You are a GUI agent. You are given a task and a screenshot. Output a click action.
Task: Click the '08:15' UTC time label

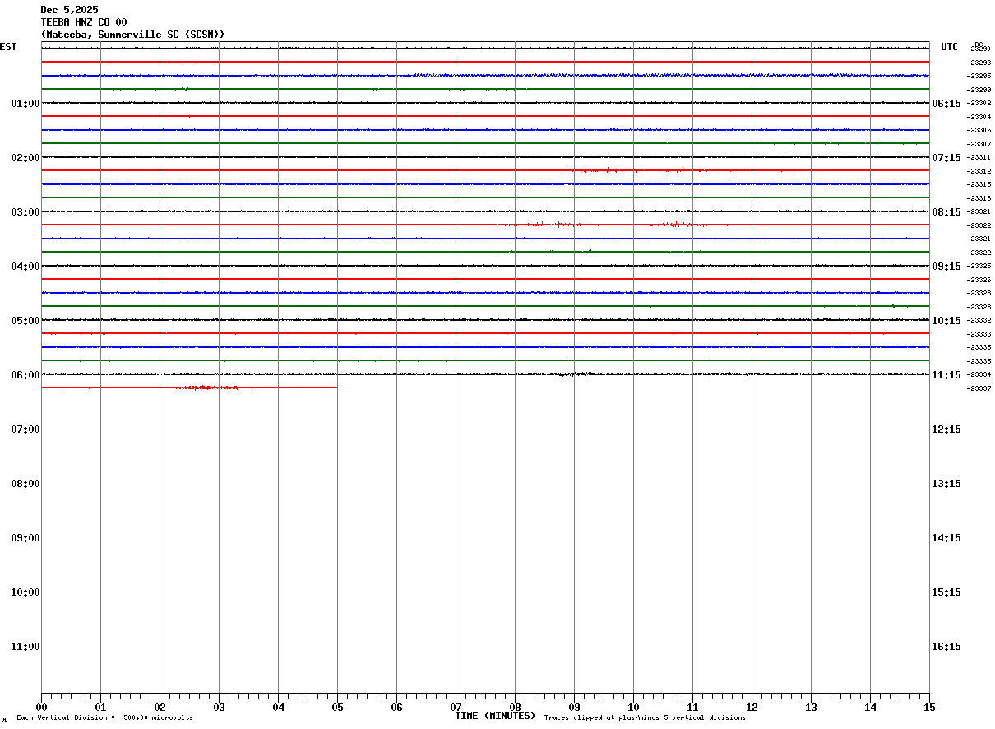[x=946, y=212]
